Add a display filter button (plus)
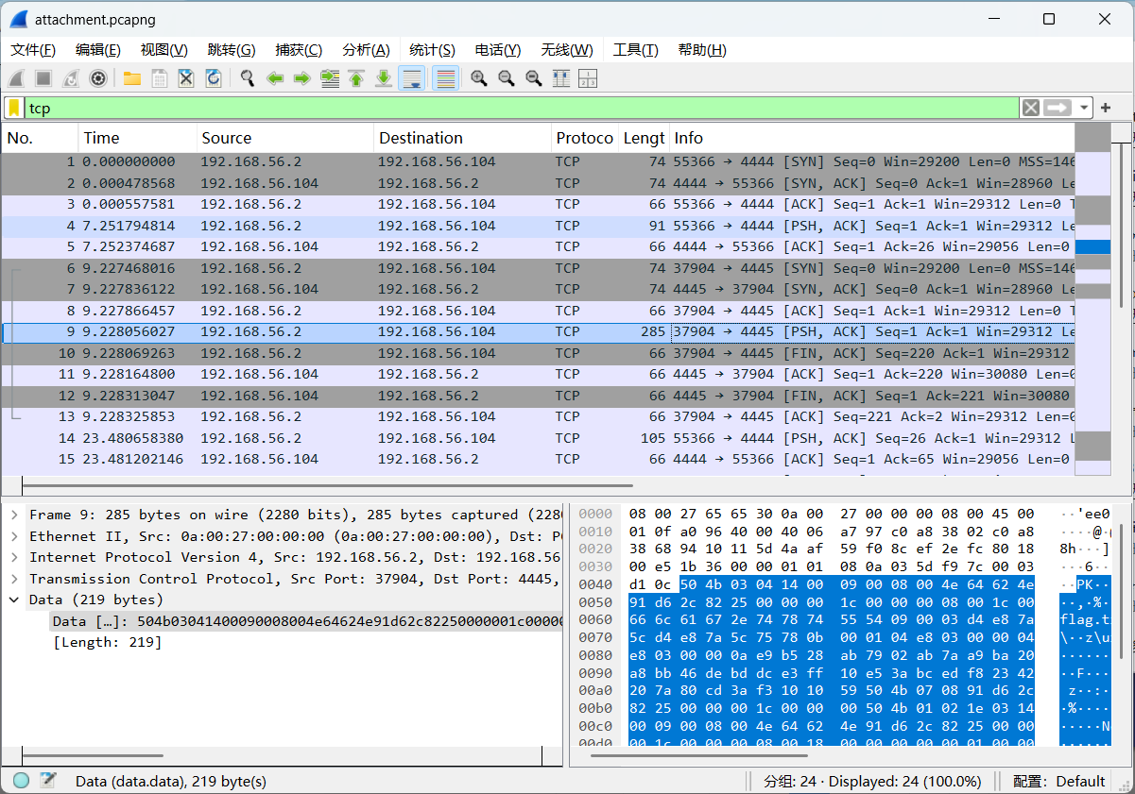 (x=1106, y=108)
